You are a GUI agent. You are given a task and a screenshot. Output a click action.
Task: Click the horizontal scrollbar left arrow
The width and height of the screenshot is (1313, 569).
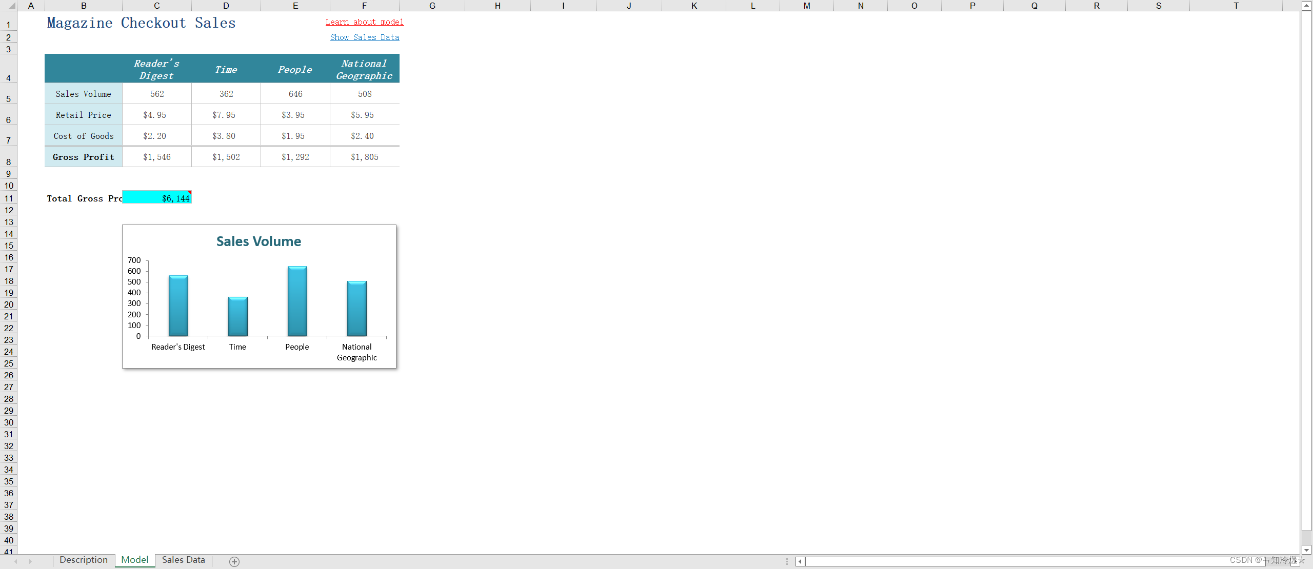pyautogui.click(x=800, y=561)
